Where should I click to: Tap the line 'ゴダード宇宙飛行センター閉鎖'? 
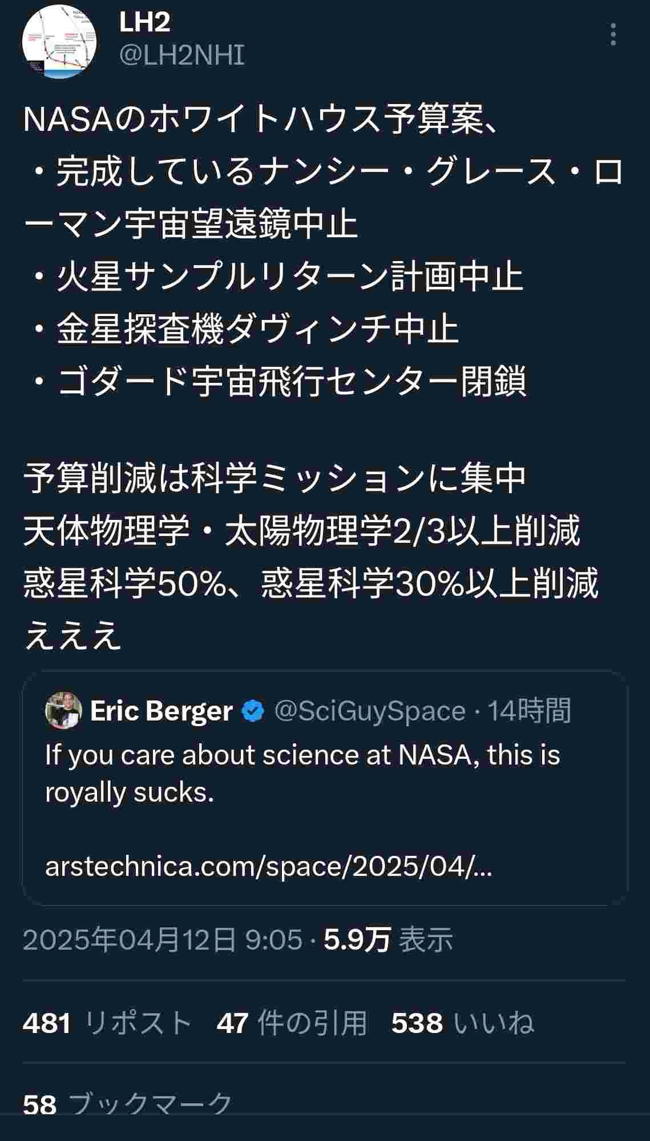tap(291, 382)
